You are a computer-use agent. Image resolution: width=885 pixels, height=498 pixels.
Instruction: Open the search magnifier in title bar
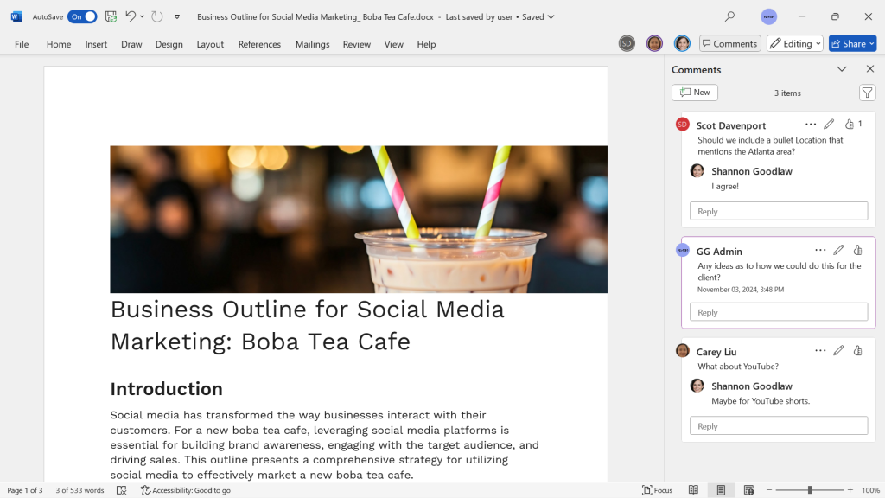[729, 16]
